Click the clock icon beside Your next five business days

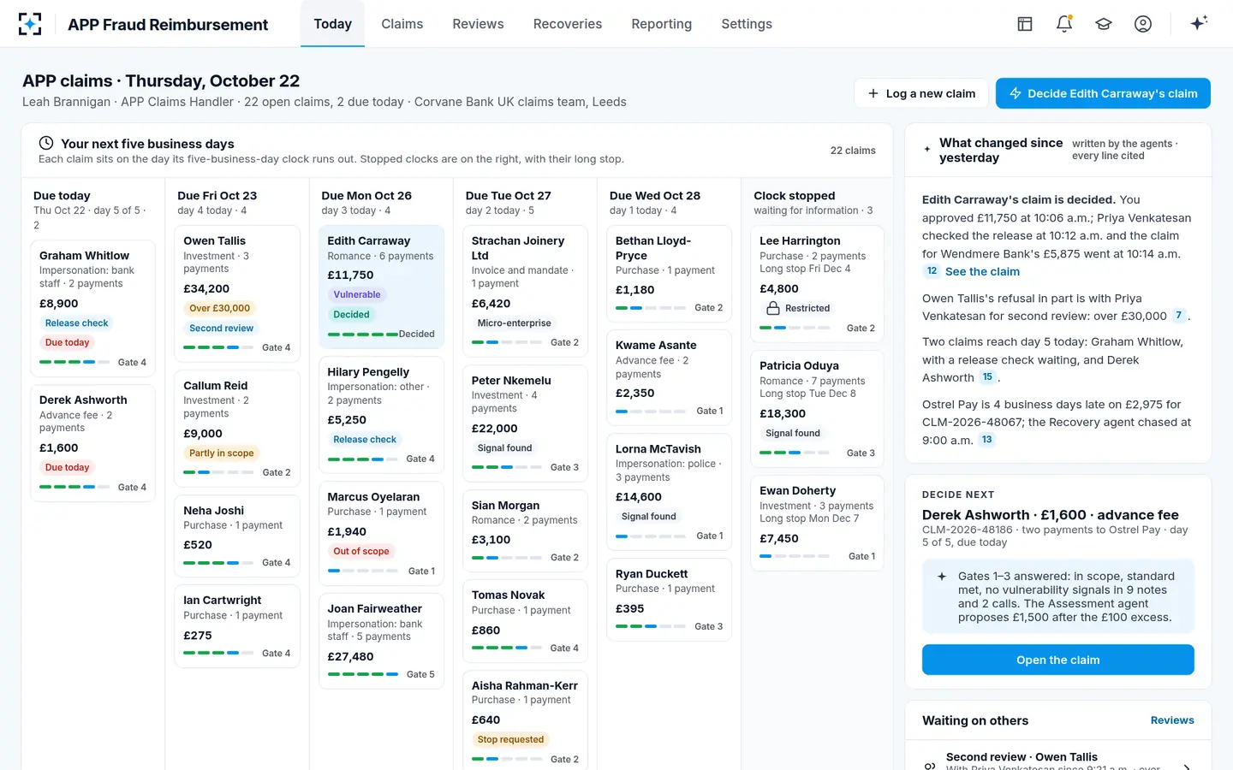point(46,143)
